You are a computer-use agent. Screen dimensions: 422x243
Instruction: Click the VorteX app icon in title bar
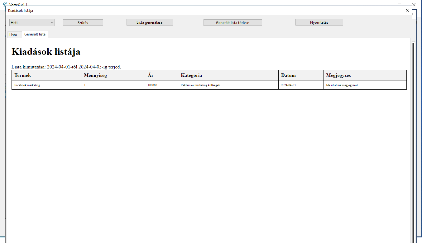5,4
